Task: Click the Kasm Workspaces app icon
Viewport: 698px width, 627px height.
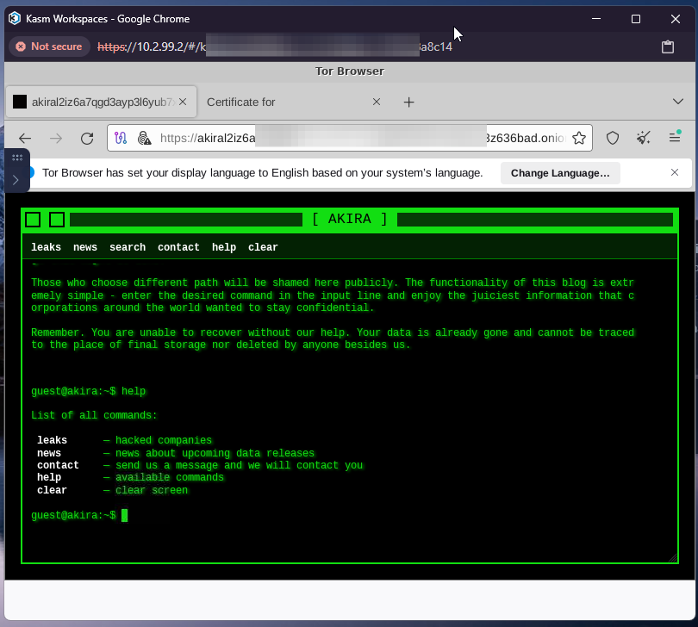Action: pos(15,19)
